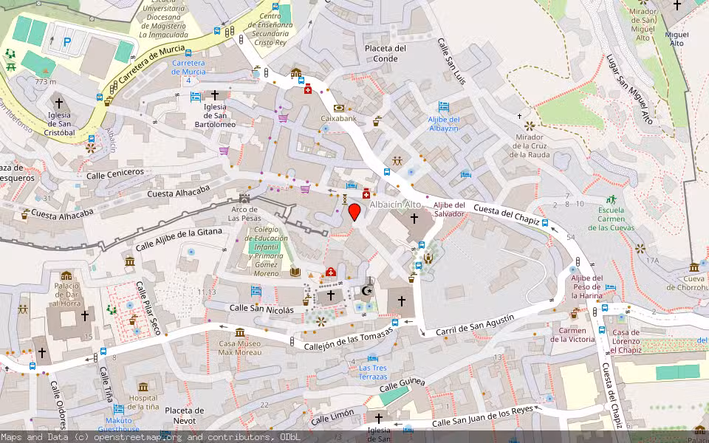Click the library book icon
Image resolution: width=709 pixels, height=443 pixels.
[x=295, y=272]
